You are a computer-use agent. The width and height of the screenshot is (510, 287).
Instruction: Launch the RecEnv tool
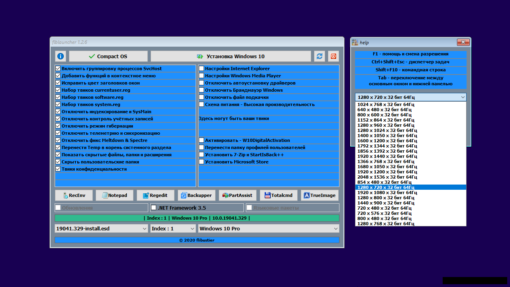(74, 195)
